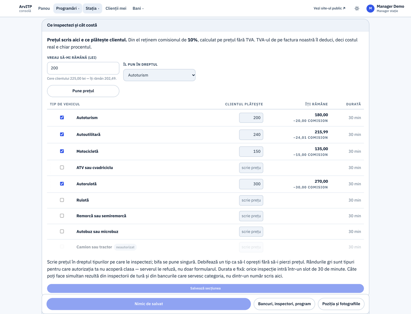Image resolution: width=411 pixels, height=314 pixels.
Task: Click the ÎȚI RĂMÂNE column header
Action: (316, 104)
